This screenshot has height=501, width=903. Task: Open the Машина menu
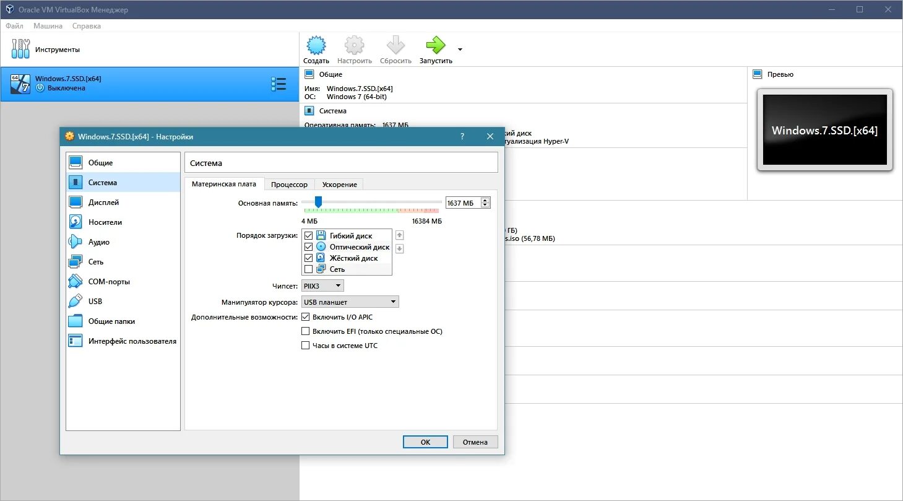click(x=48, y=26)
